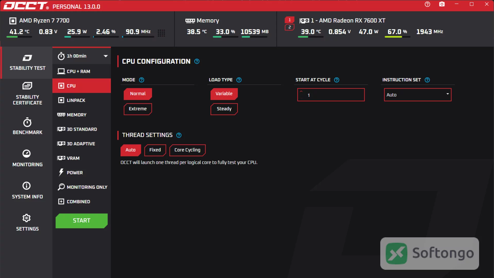Expand the 1h 00min duration dropdown
This screenshot has width=494, height=278.
[x=82, y=56]
